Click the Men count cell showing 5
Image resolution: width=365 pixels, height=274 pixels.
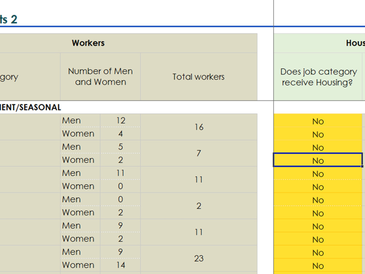coord(120,147)
